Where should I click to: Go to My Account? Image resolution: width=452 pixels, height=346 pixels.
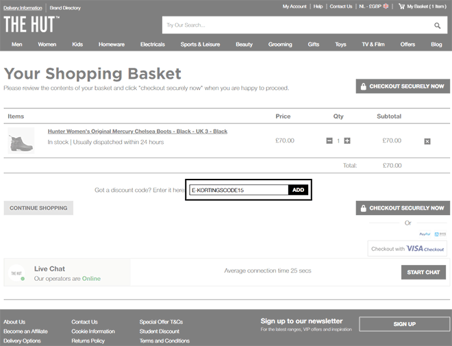[294, 6]
